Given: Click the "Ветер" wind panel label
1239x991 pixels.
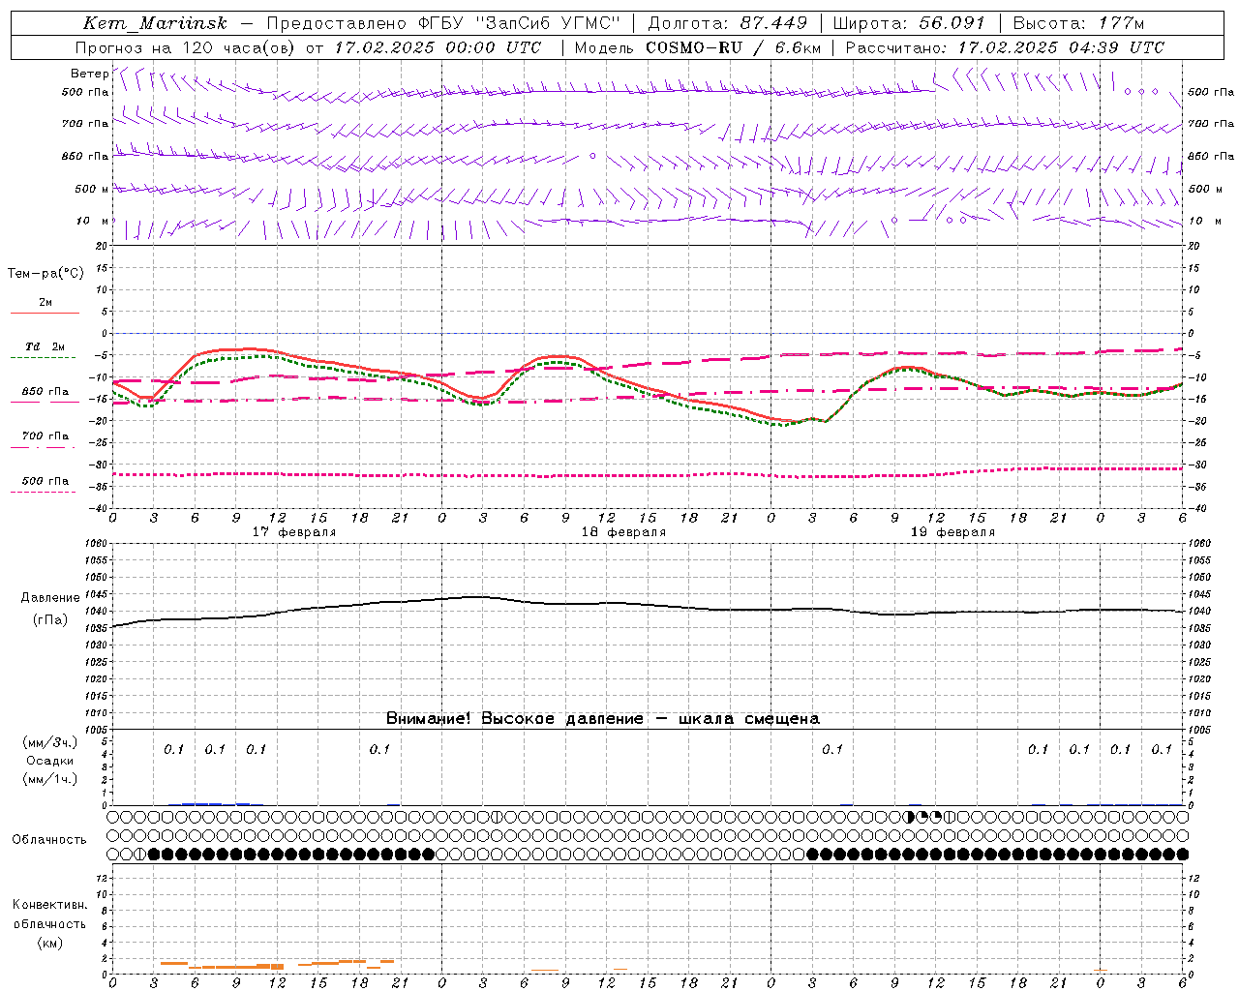Looking at the screenshot, I should pyautogui.click(x=89, y=74).
